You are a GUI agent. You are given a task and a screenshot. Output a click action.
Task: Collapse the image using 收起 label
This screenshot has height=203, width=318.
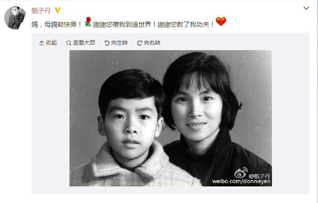(x=51, y=43)
